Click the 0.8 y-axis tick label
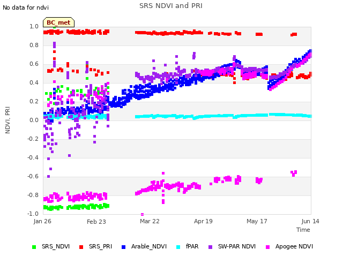 pyautogui.click(x=34, y=45)
